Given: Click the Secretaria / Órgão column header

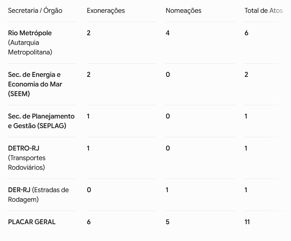Looking at the screenshot, I should tap(35, 10).
